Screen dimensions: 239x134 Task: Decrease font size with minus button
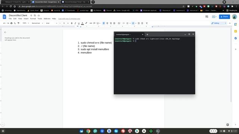(x=60, y=23)
